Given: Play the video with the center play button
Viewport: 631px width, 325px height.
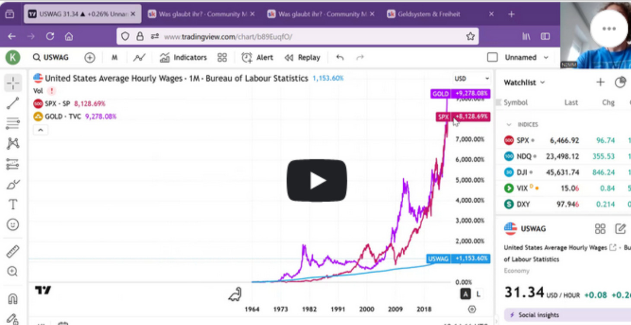Looking at the screenshot, I should (x=317, y=181).
